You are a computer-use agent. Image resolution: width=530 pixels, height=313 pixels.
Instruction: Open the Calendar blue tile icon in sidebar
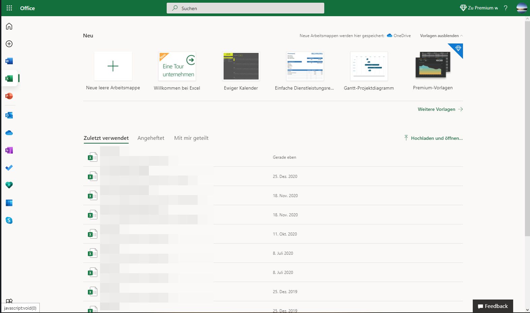[9, 203]
